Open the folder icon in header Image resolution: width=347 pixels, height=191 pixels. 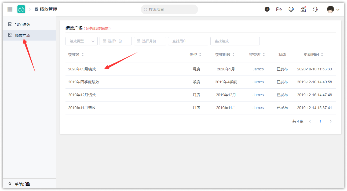click(279, 9)
